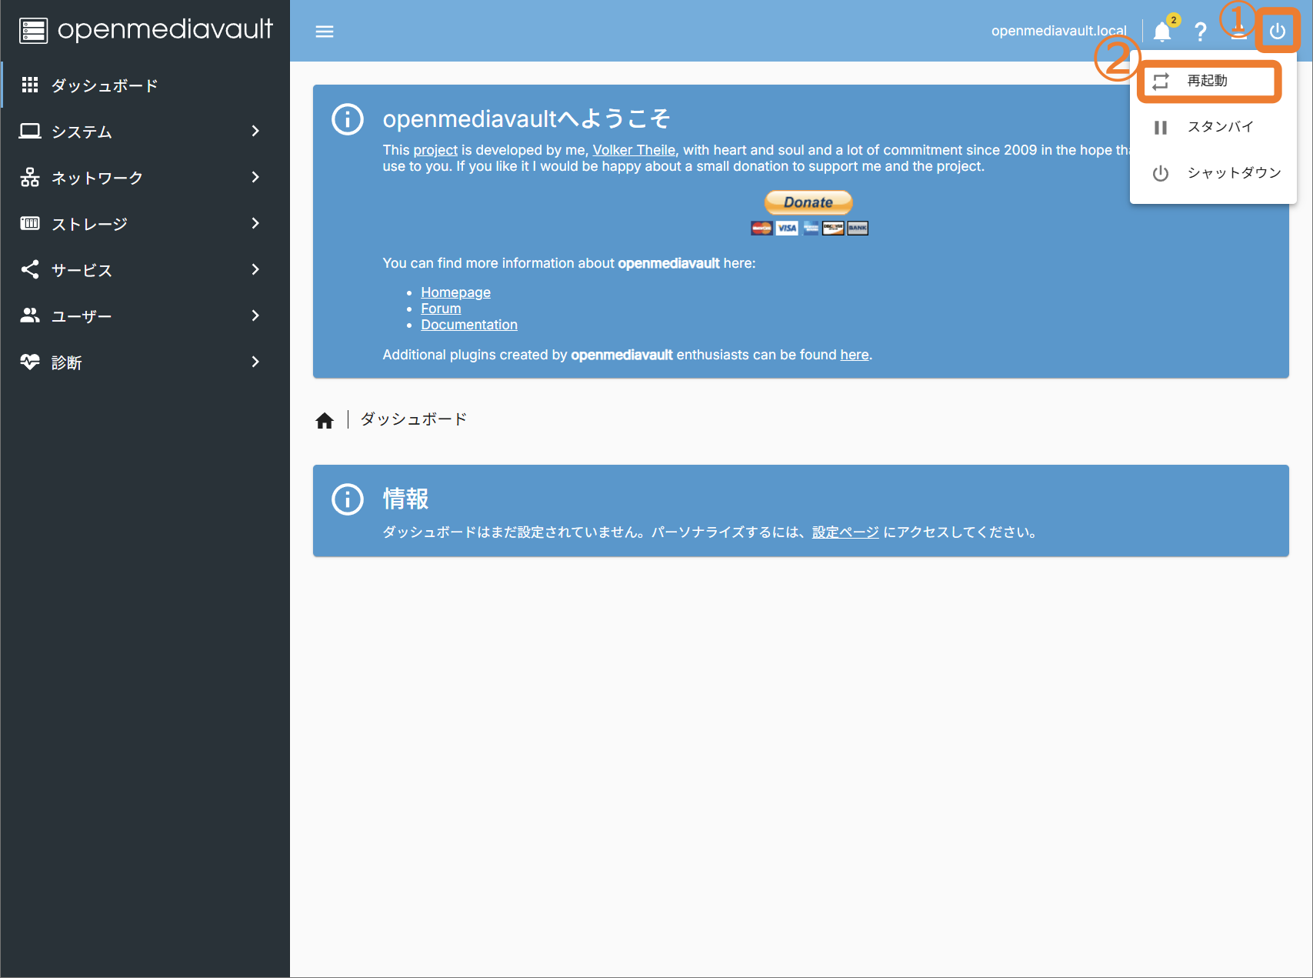Click the openmediavaultへようこそ heading
Screen dimensions: 1313x978
(x=527, y=118)
